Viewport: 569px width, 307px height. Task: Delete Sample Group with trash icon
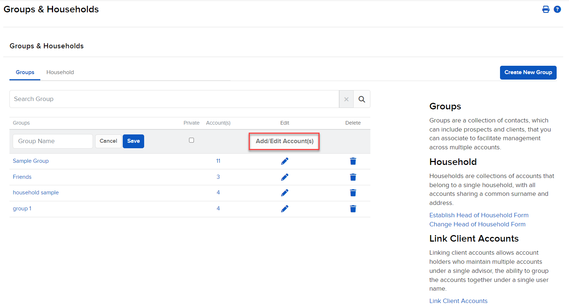pos(353,161)
